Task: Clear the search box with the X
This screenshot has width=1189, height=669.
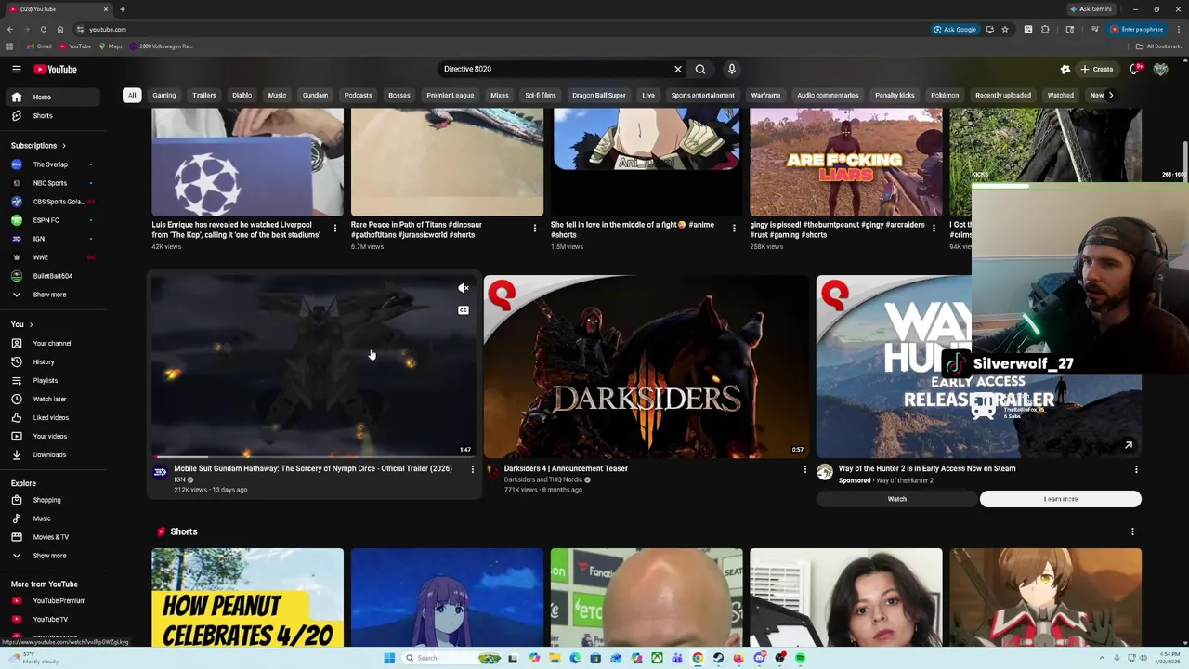Action: pos(678,69)
